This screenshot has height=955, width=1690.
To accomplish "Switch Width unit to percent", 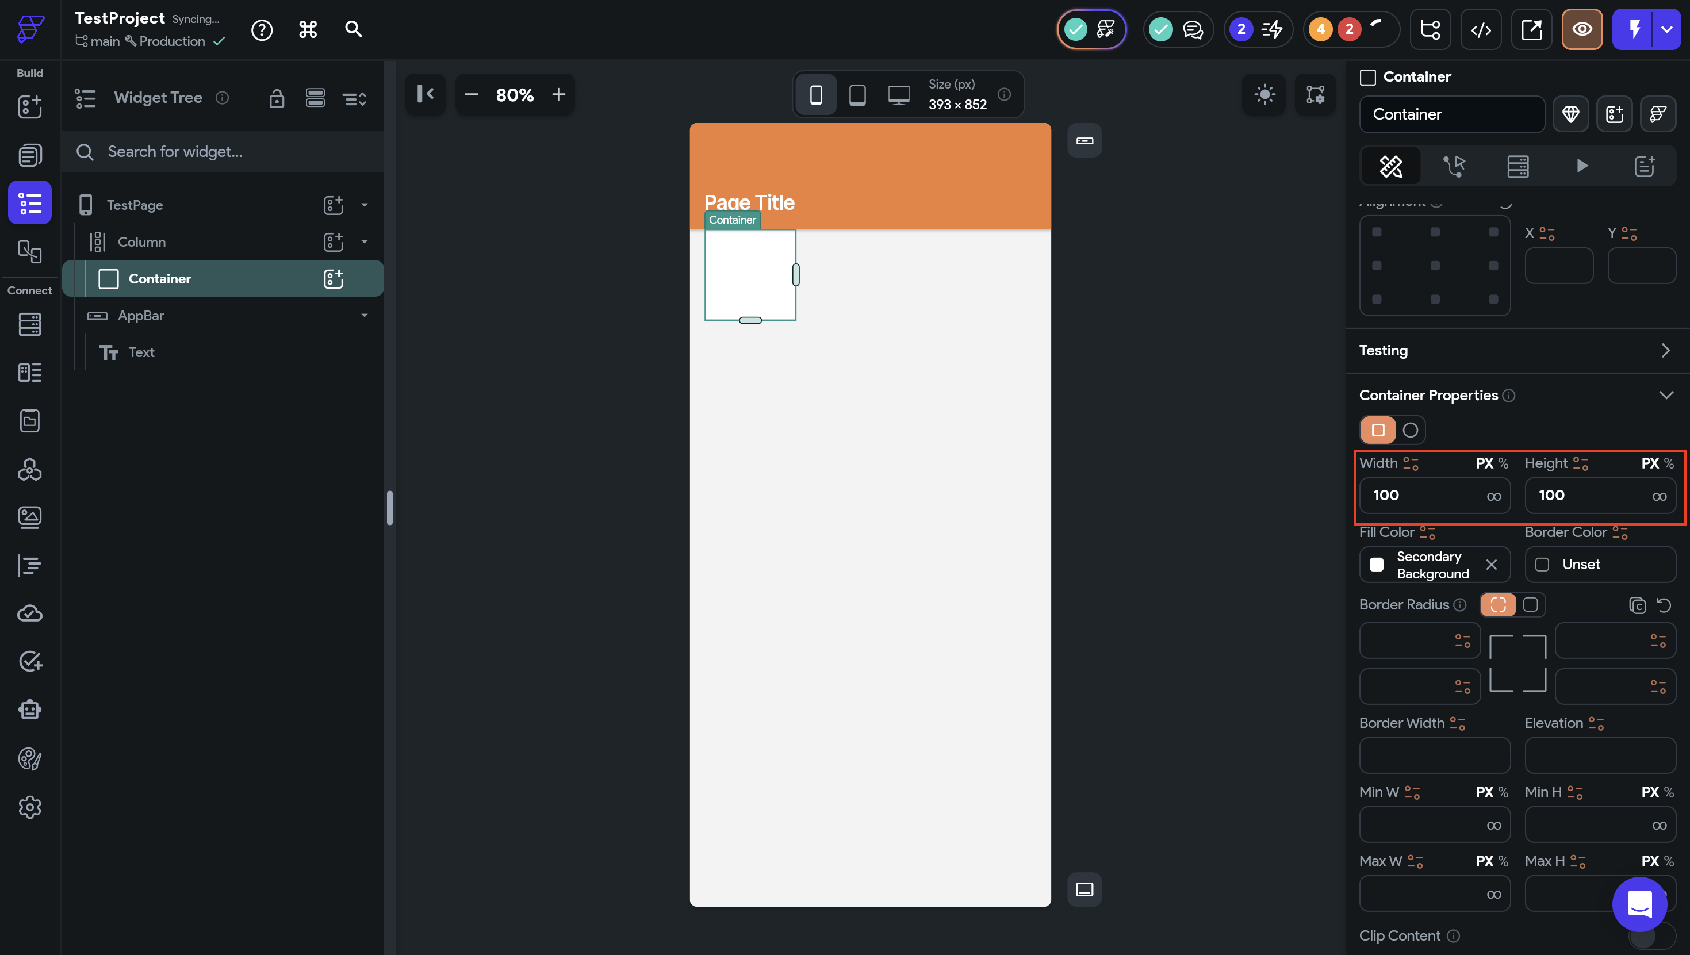I will point(1503,464).
